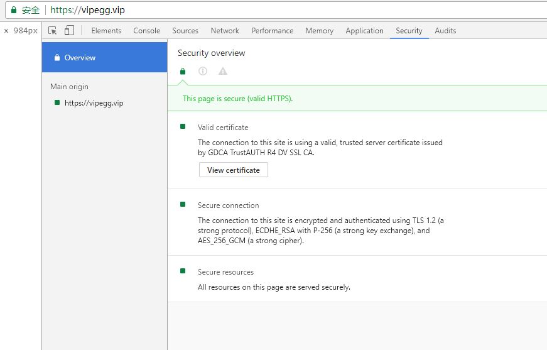Click the inspect element cursor icon
This screenshot has width=547, height=350.
click(52, 31)
